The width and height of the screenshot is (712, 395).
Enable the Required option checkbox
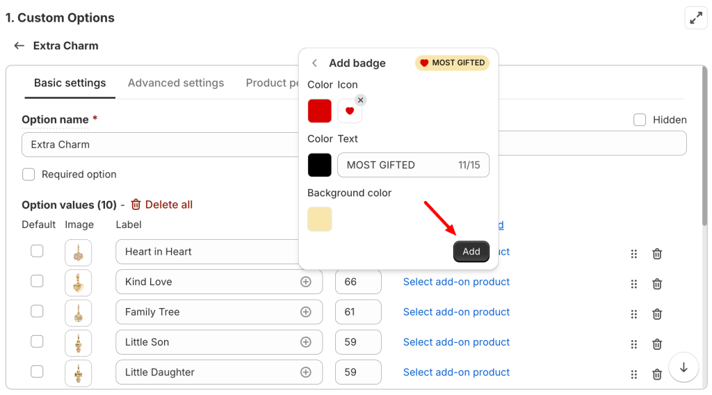(x=29, y=175)
